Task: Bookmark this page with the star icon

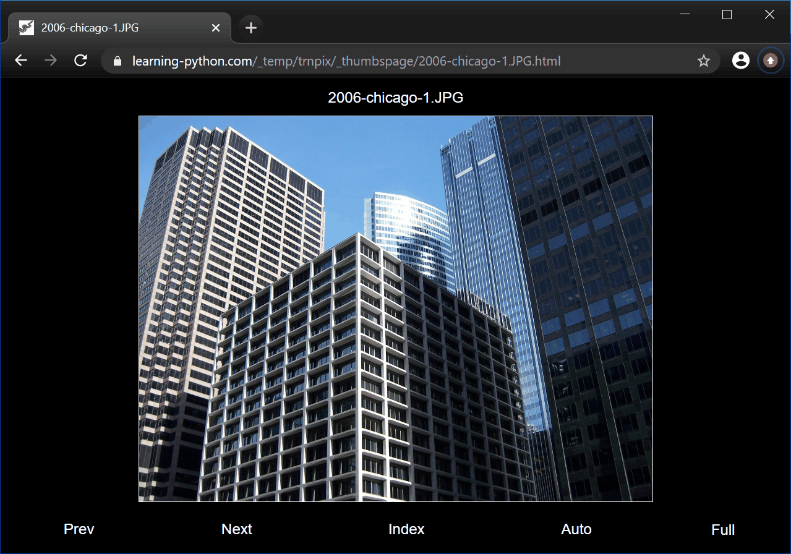Action: coord(703,61)
